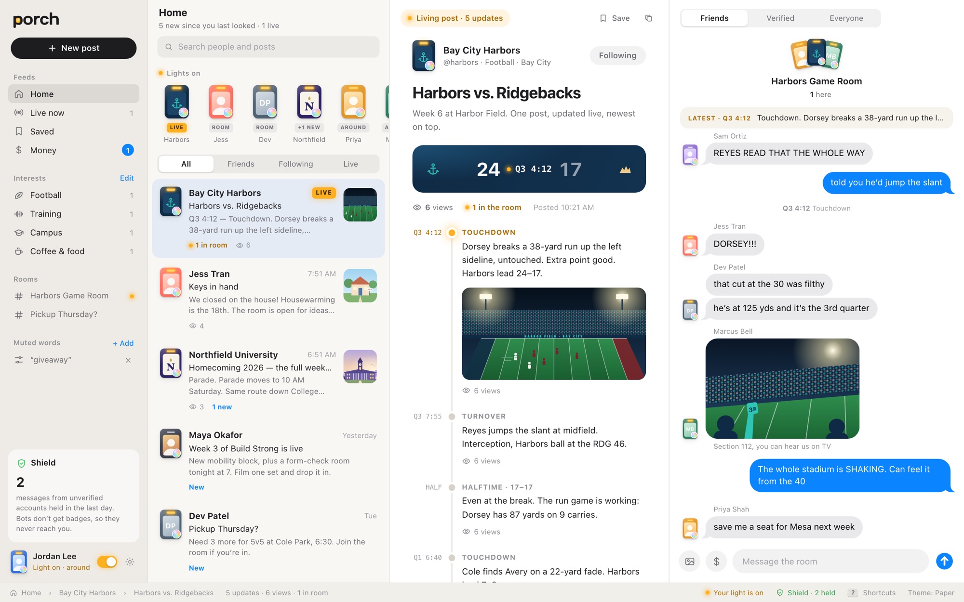The height and width of the screenshot is (602, 964).
Task: Open the Live now feed
Action: coord(74,113)
